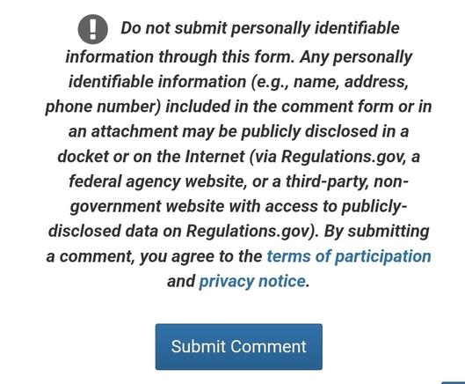Click the word "docket" in the notice
Image resolution: width=465 pixels, height=384 pixels.
click(x=83, y=157)
